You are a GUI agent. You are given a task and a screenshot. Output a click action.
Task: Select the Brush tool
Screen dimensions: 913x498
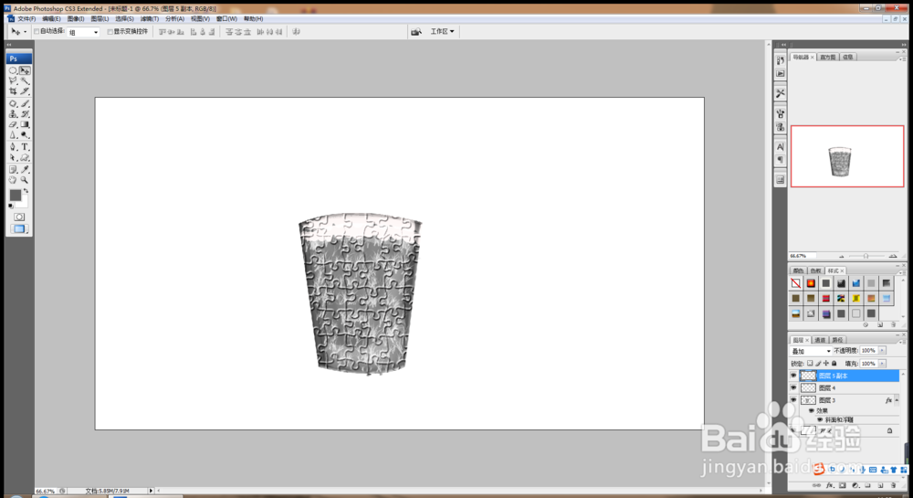coord(25,103)
